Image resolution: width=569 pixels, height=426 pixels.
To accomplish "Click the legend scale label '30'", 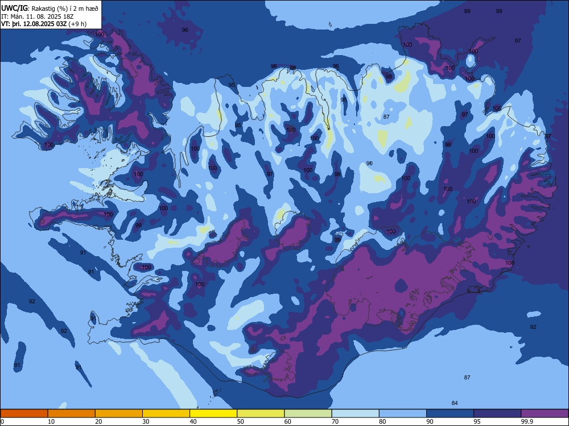I will (146, 421).
